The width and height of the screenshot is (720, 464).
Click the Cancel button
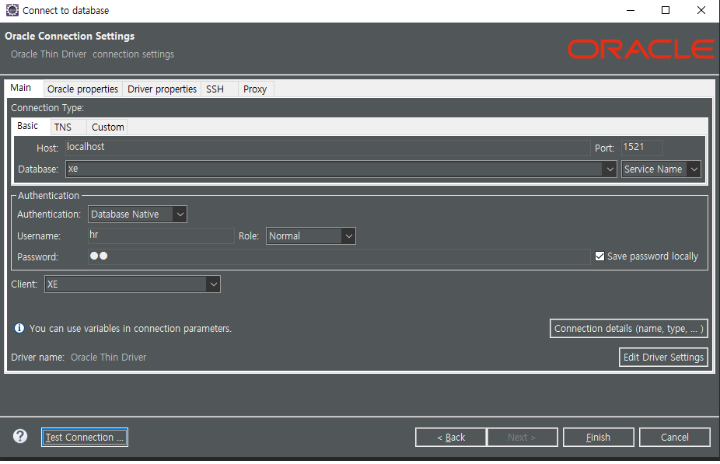(675, 438)
